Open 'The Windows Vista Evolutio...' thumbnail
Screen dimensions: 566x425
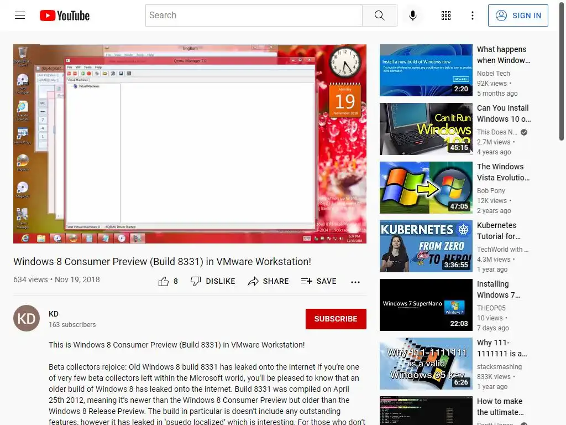tap(426, 188)
